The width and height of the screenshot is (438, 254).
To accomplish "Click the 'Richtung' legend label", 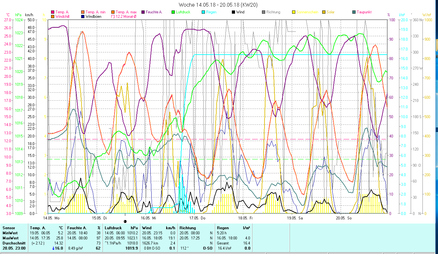I will 273,12.
